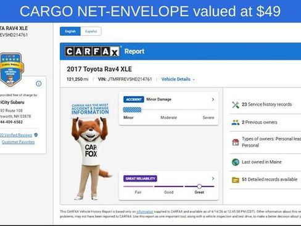Viewport: 301px width, 226px height.
Task: Click the 'Moderate' severity label
Action: tap(168, 117)
